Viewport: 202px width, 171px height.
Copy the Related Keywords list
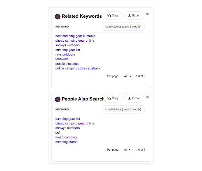113,16
